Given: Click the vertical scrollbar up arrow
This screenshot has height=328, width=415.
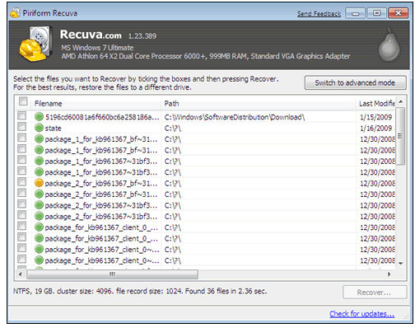Looking at the screenshot, I should (401, 101).
